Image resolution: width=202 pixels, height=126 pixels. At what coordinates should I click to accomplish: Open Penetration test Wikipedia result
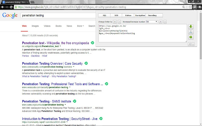[x=56, y=43]
